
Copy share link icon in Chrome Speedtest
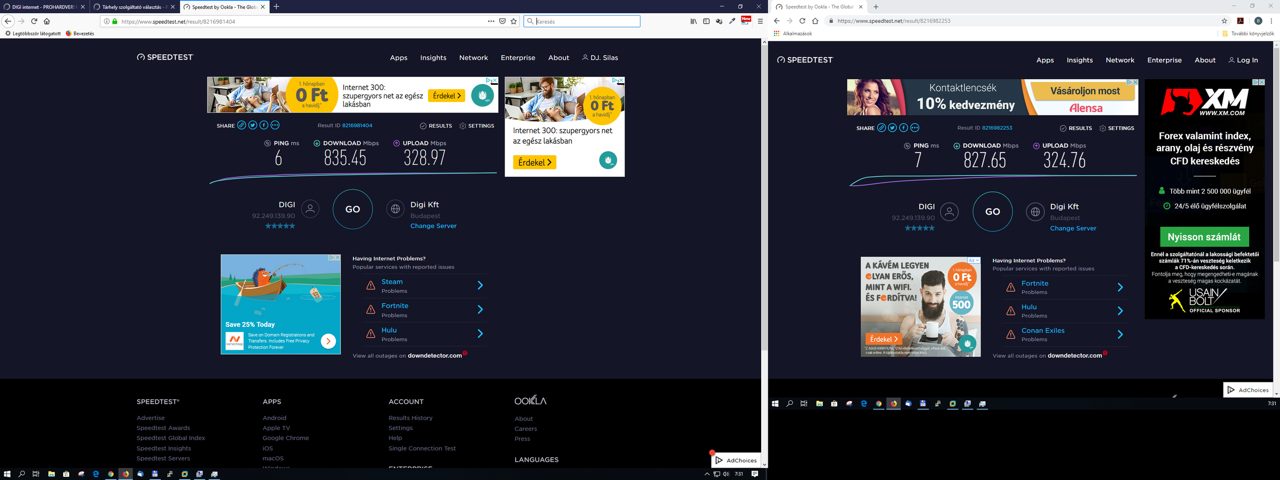[x=881, y=128]
